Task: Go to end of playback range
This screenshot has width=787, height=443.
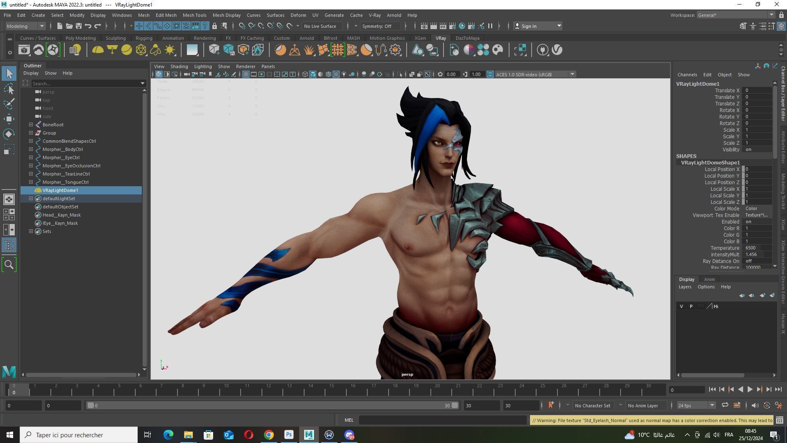Action: click(x=778, y=390)
